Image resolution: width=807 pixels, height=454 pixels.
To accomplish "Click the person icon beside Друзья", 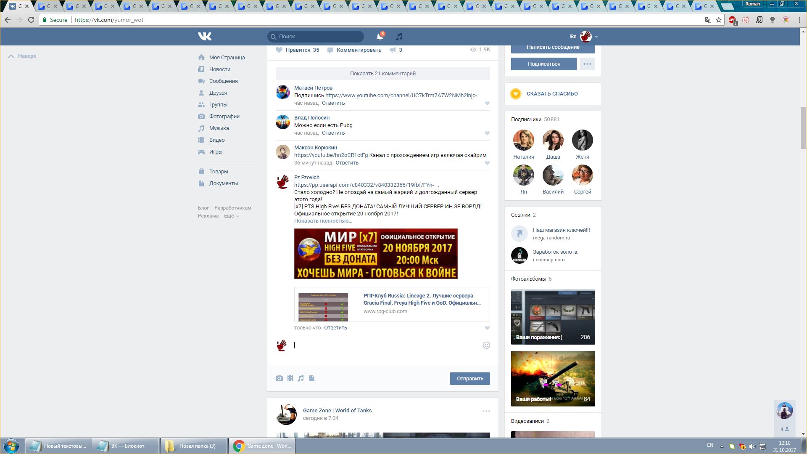I will [201, 93].
